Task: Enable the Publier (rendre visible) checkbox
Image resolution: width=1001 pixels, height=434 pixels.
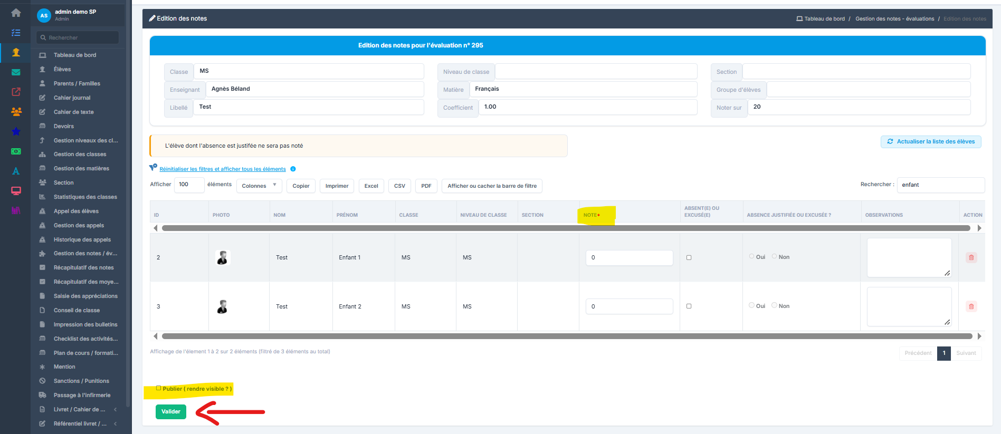Action: pos(158,388)
